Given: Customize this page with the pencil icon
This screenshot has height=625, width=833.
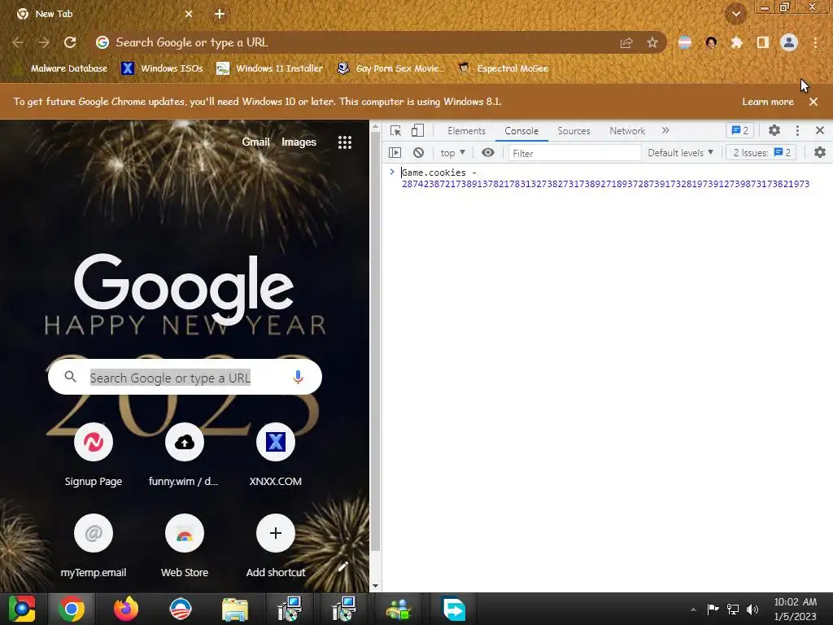Looking at the screenshot, I should click(x=342, y=567).
